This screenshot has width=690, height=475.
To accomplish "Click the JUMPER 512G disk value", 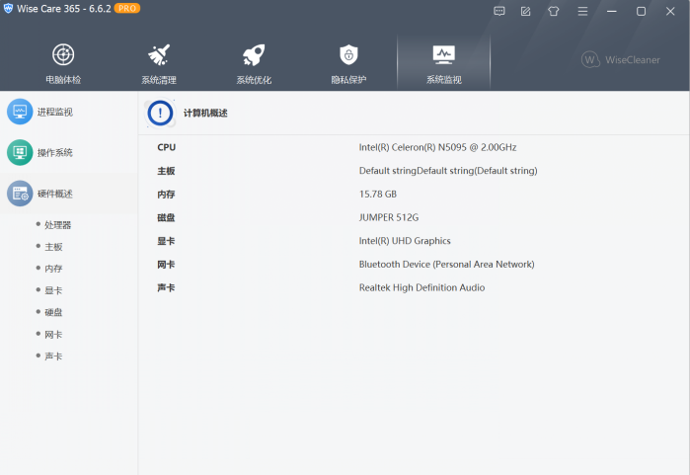I will click(x=389, y=217).
